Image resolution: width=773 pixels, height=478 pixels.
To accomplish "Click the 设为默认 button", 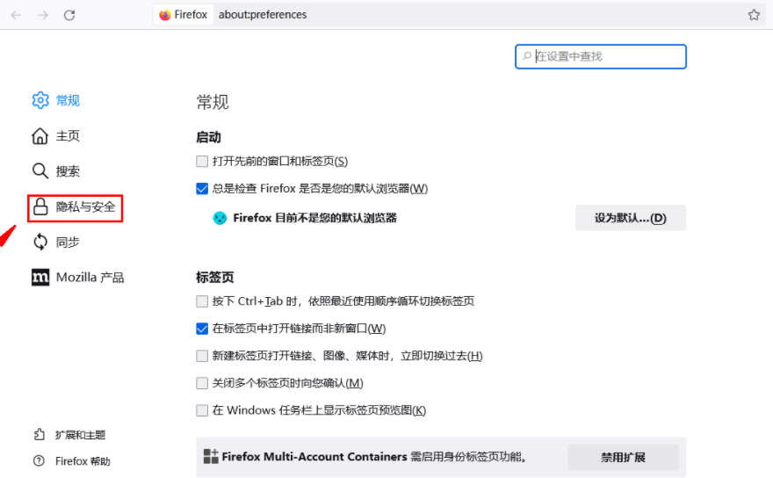I will [630, 218].
